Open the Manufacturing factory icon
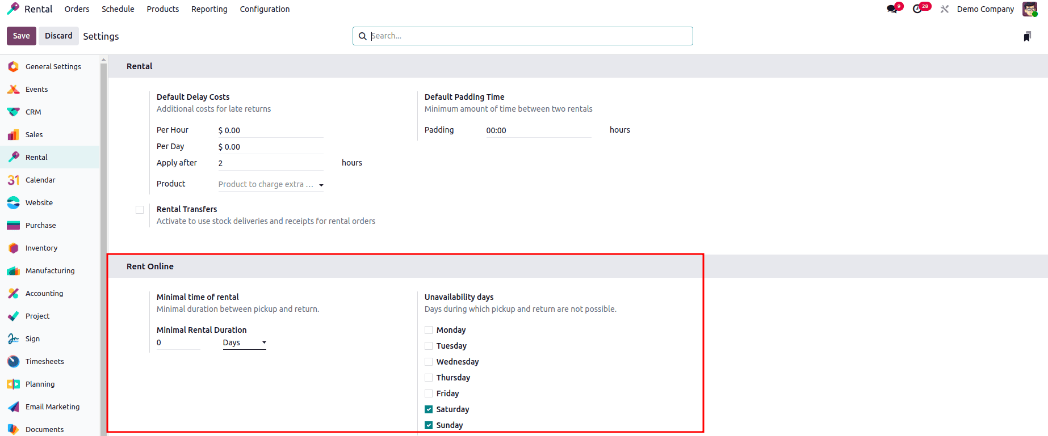Image resolution: width=1048 pixels, height=436 pixels. [14, 270]
